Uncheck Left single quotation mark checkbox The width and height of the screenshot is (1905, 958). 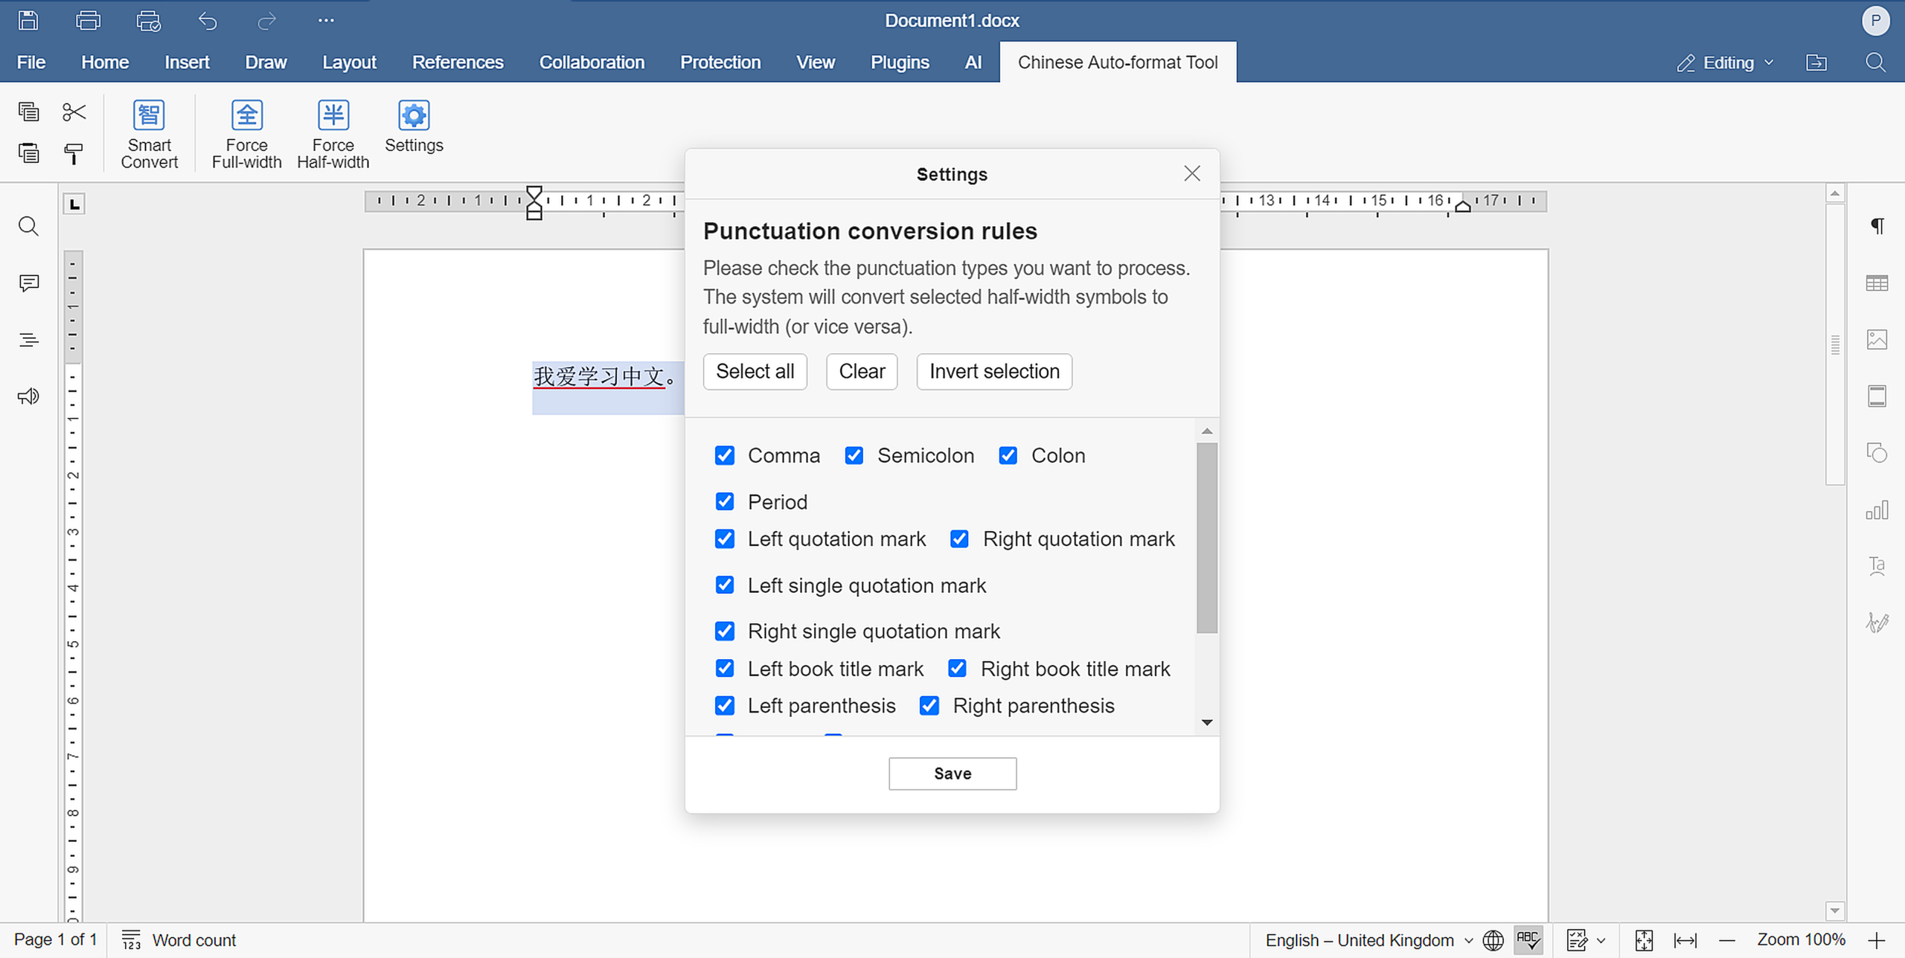725,585
